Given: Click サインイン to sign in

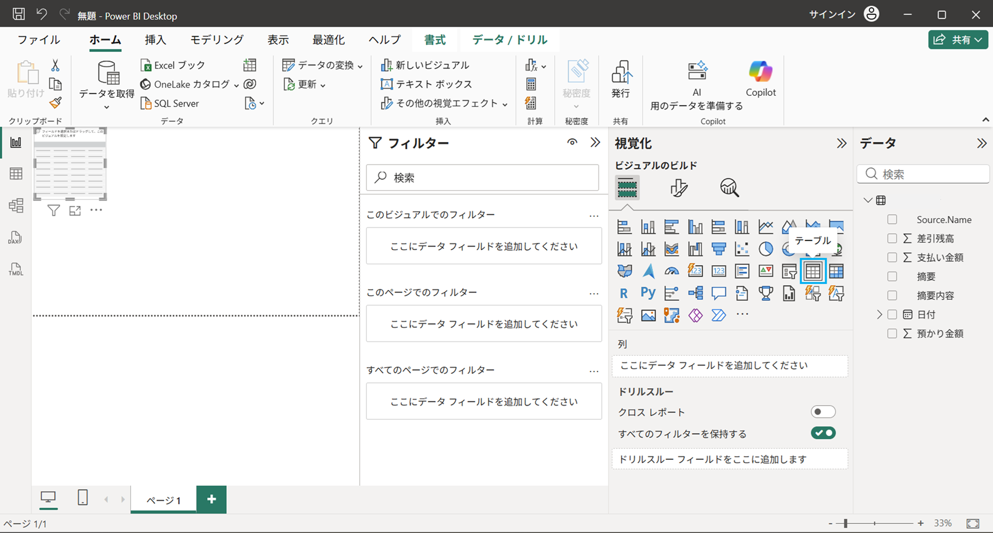Looking at the screenshot, I should pos(832,14).
